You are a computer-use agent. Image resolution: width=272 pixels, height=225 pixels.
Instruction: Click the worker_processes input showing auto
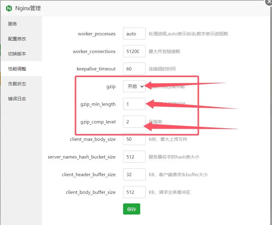click(134, 34)
